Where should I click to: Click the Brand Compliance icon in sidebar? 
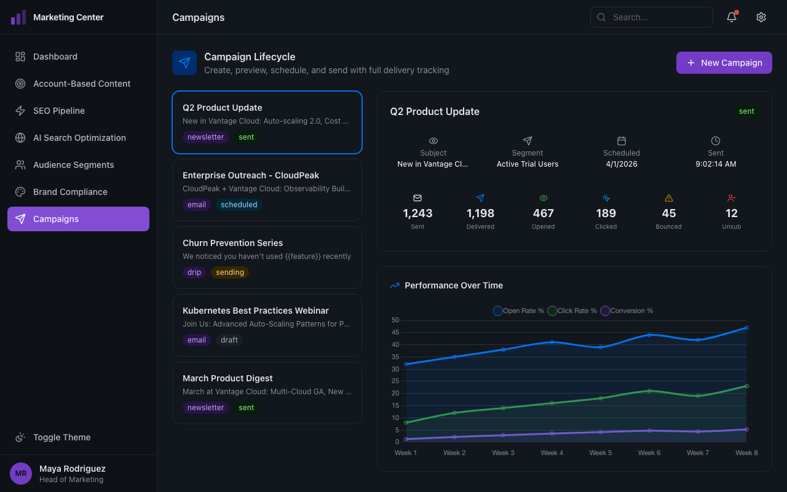pos(20,192)
